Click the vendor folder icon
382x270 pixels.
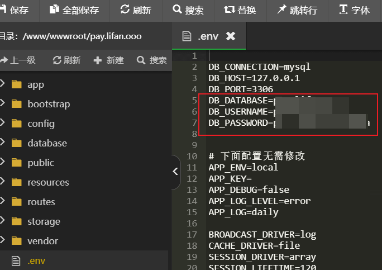pos(17,241)
